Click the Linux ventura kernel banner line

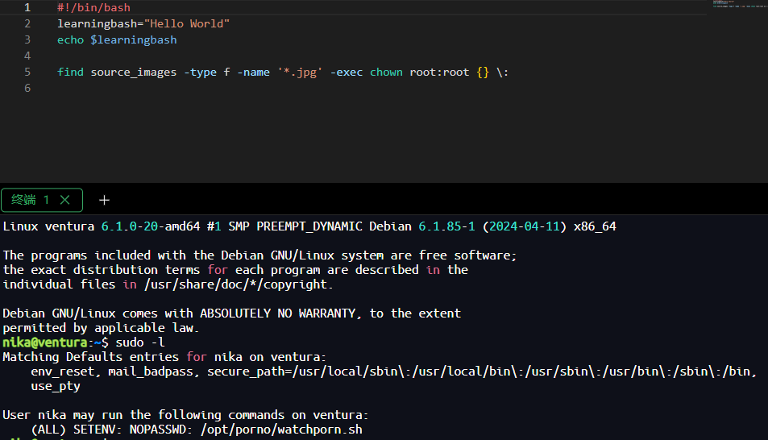(309, 226)
